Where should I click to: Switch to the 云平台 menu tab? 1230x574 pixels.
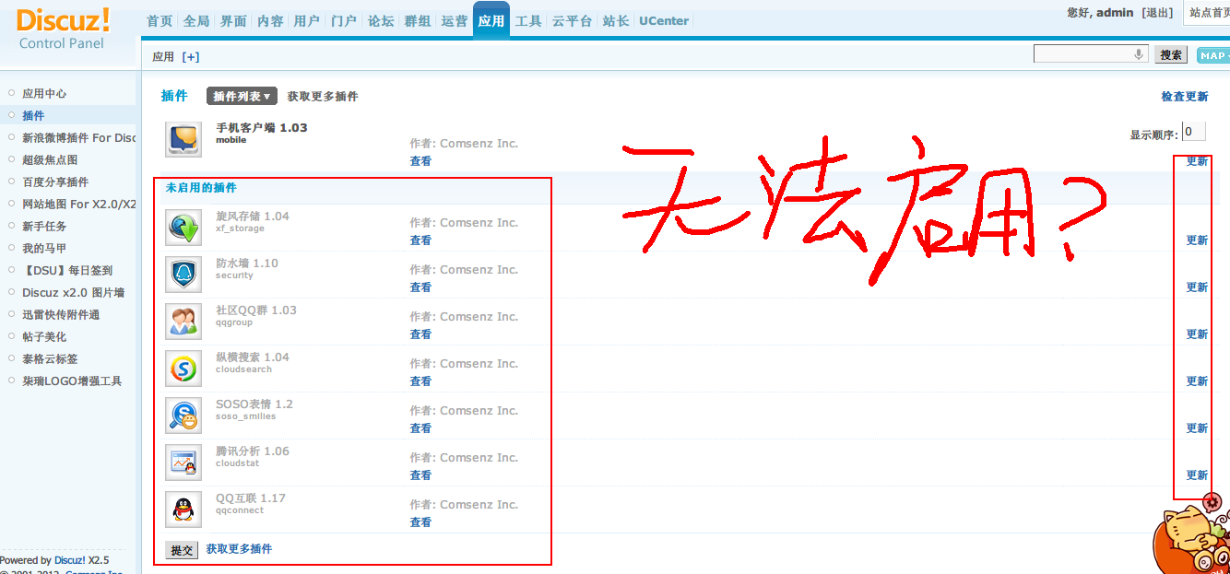pyautogui.click(x=572, y=20)
